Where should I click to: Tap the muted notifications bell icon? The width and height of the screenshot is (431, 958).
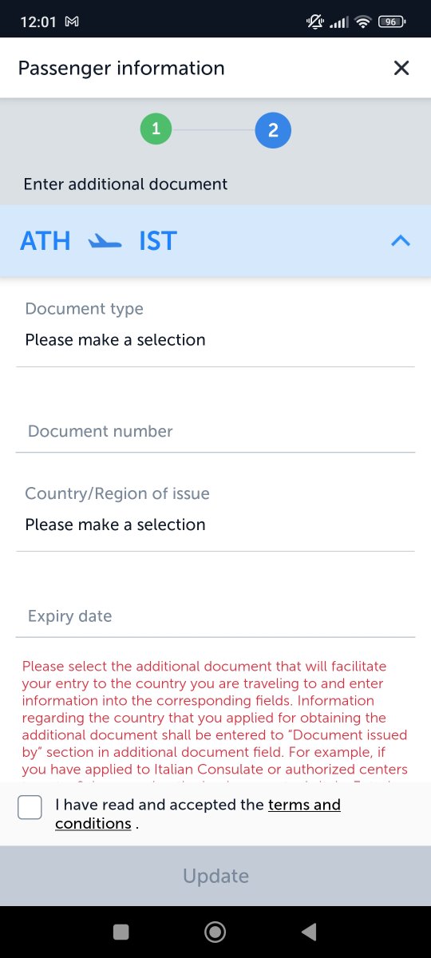(315, 22)
